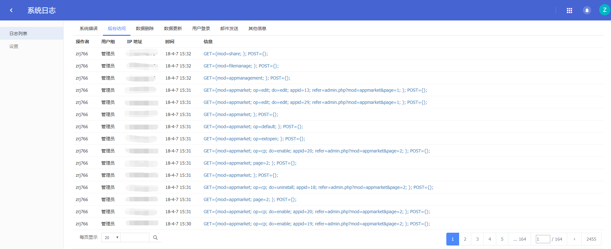The width and height of the screenshot is (611, 249).
Task: Open the 其他信息 tab
Action: pos(257,28)
